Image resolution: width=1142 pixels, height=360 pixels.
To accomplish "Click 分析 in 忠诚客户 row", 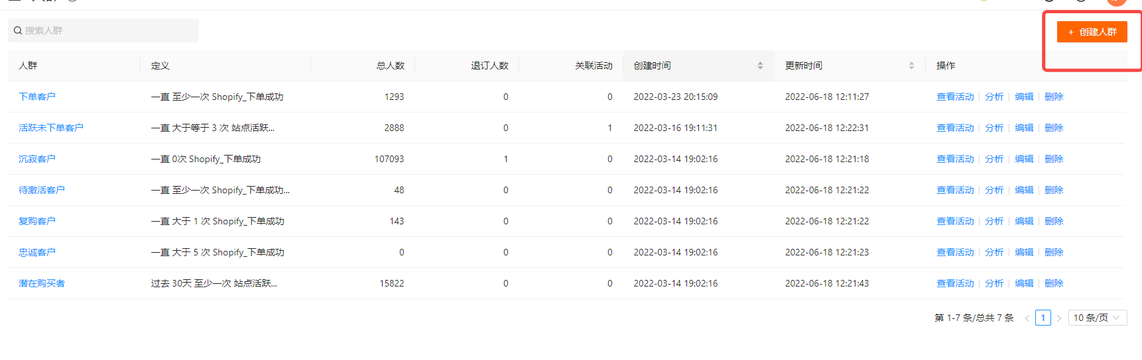I will click(x=994, y=252).
